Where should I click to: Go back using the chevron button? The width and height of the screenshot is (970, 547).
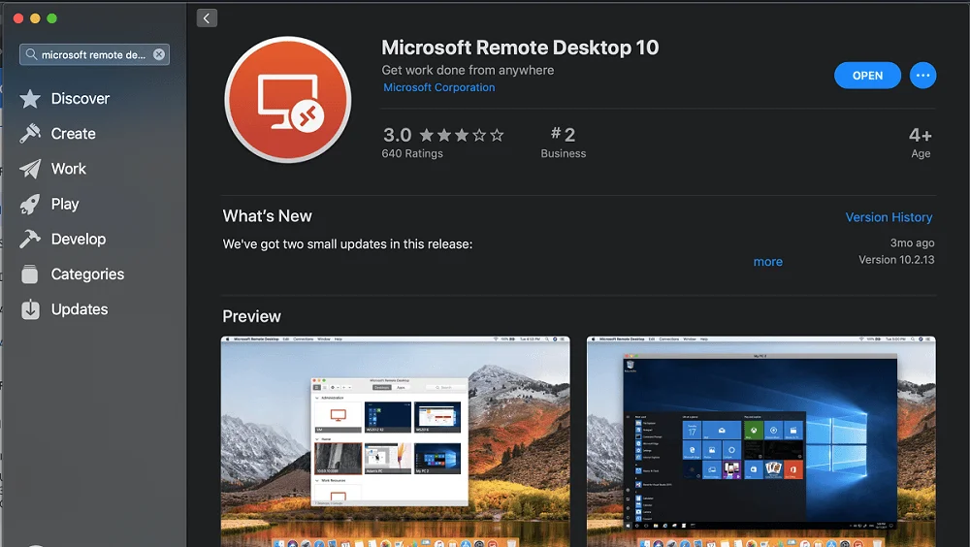coord(207,18)
